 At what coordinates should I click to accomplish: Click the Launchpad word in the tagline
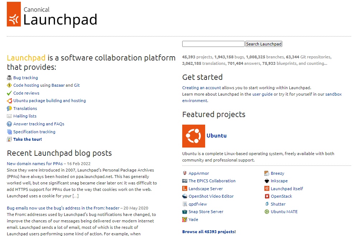(26, 58)
